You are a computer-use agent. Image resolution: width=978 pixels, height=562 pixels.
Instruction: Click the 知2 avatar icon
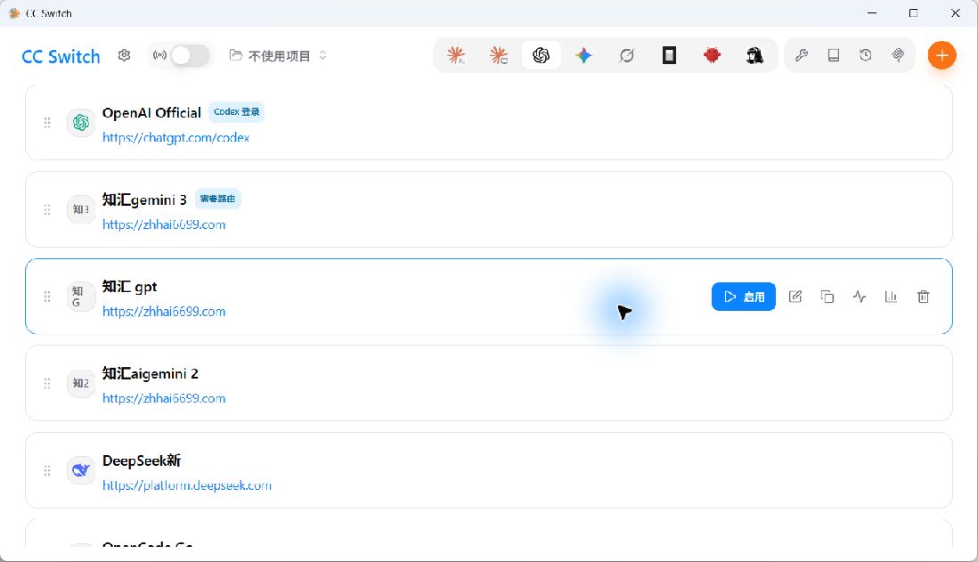[81, 384]
